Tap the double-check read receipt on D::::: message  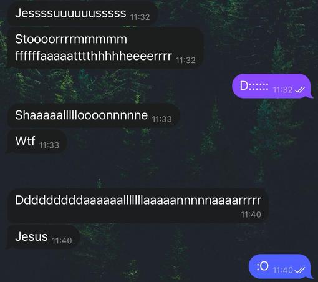(x=300, y=90)
